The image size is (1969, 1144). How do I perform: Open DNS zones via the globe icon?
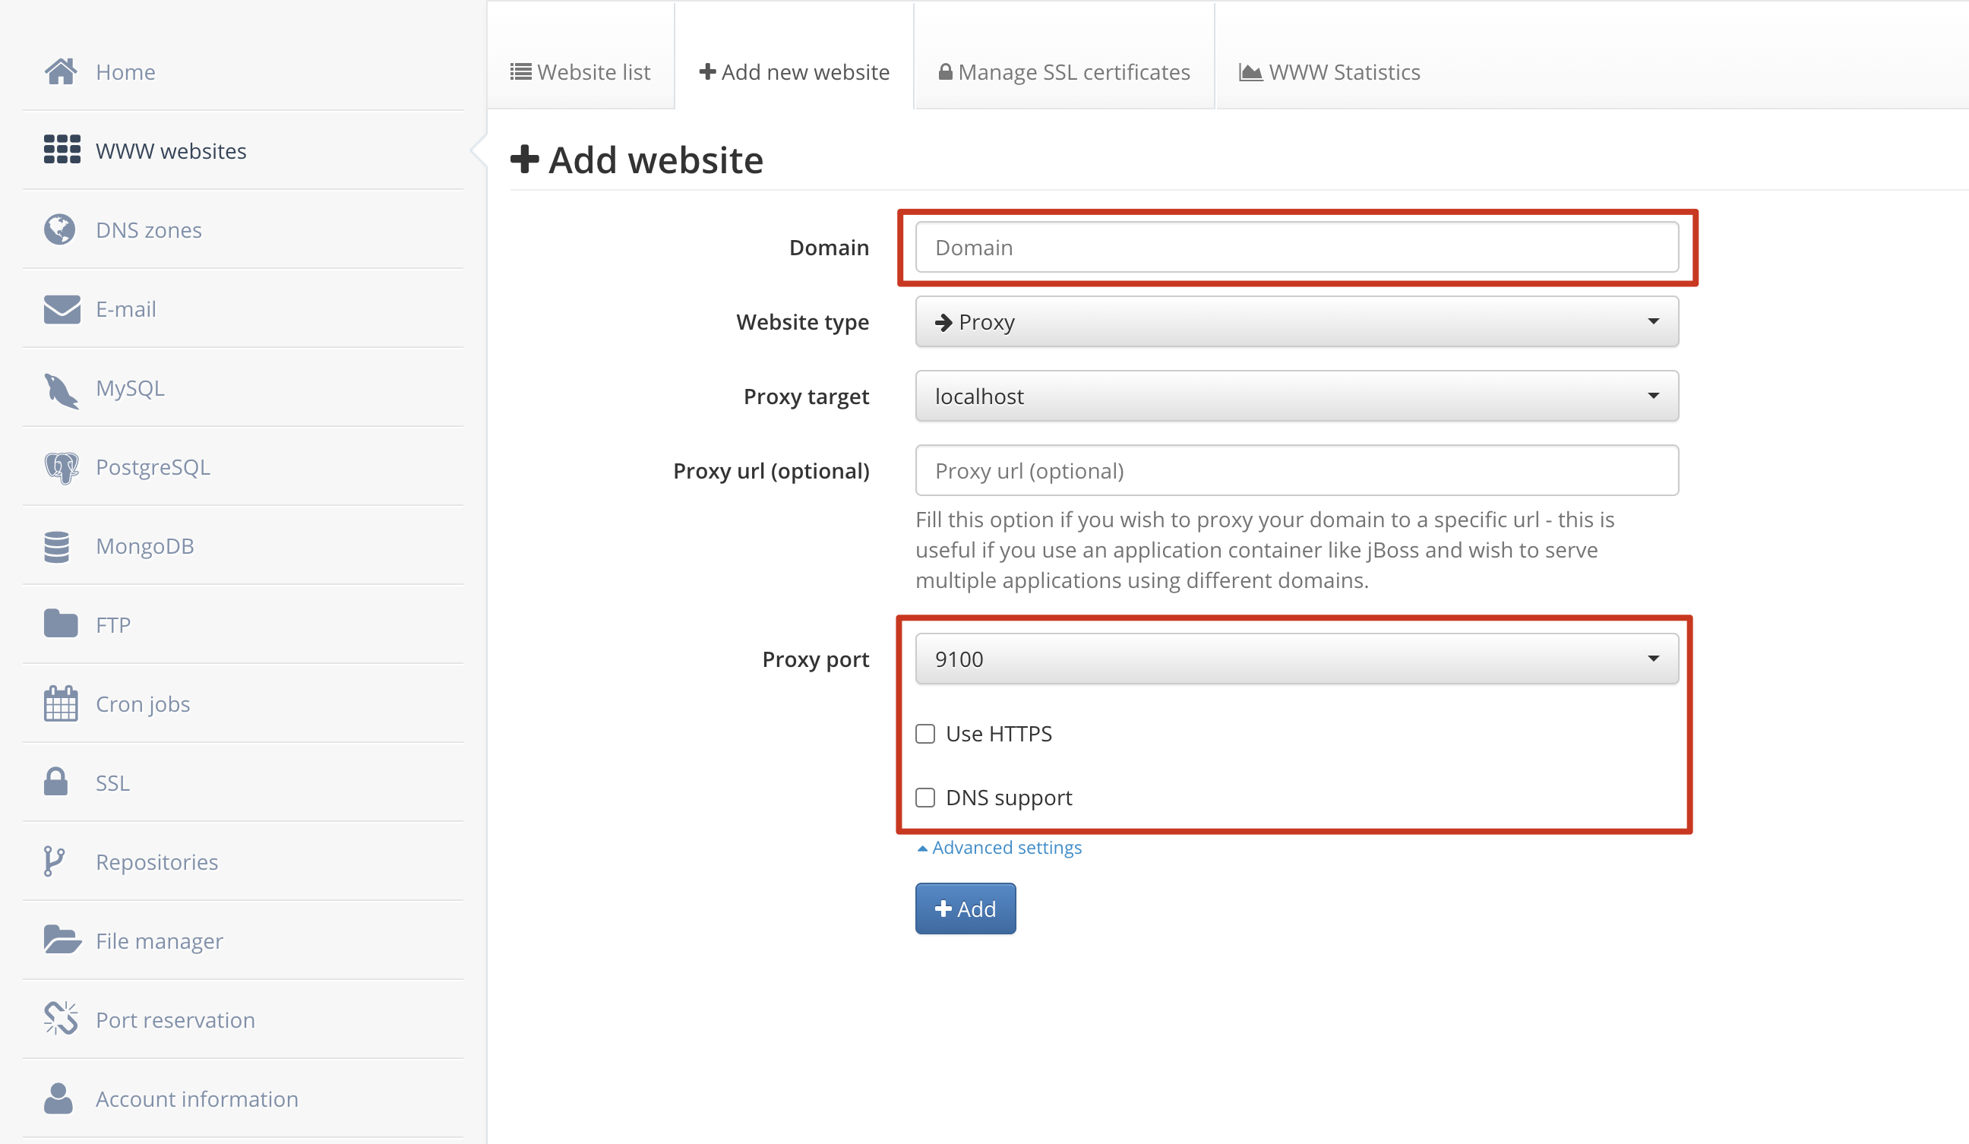pos(60,229)
